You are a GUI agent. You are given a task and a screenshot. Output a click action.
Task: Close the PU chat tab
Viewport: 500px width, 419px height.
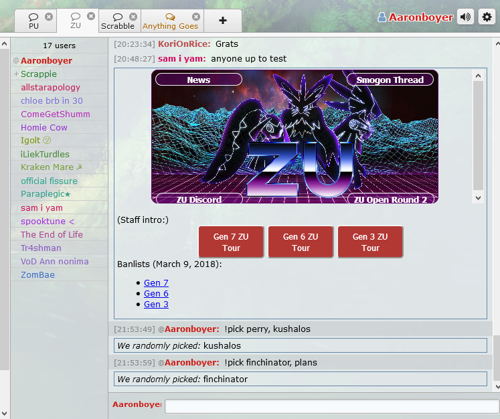pos(49,17)
